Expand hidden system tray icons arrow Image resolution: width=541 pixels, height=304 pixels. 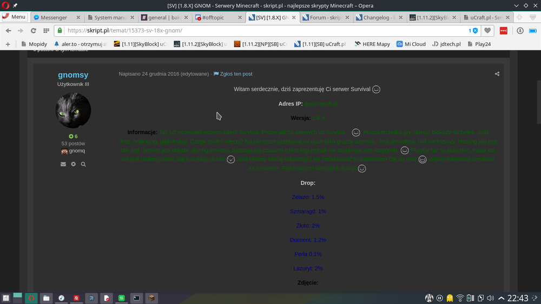[x=502, y=298]
